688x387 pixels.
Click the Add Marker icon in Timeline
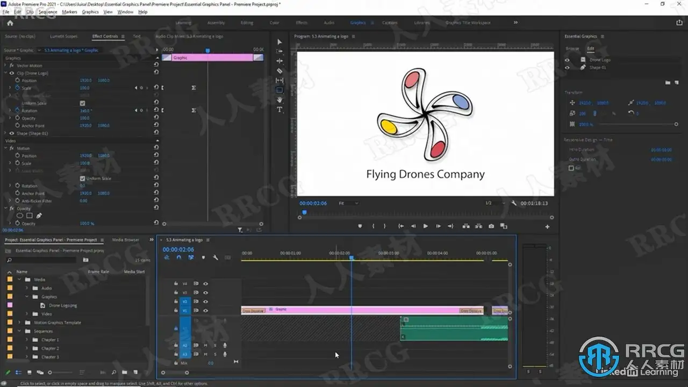tap(203, 257)
